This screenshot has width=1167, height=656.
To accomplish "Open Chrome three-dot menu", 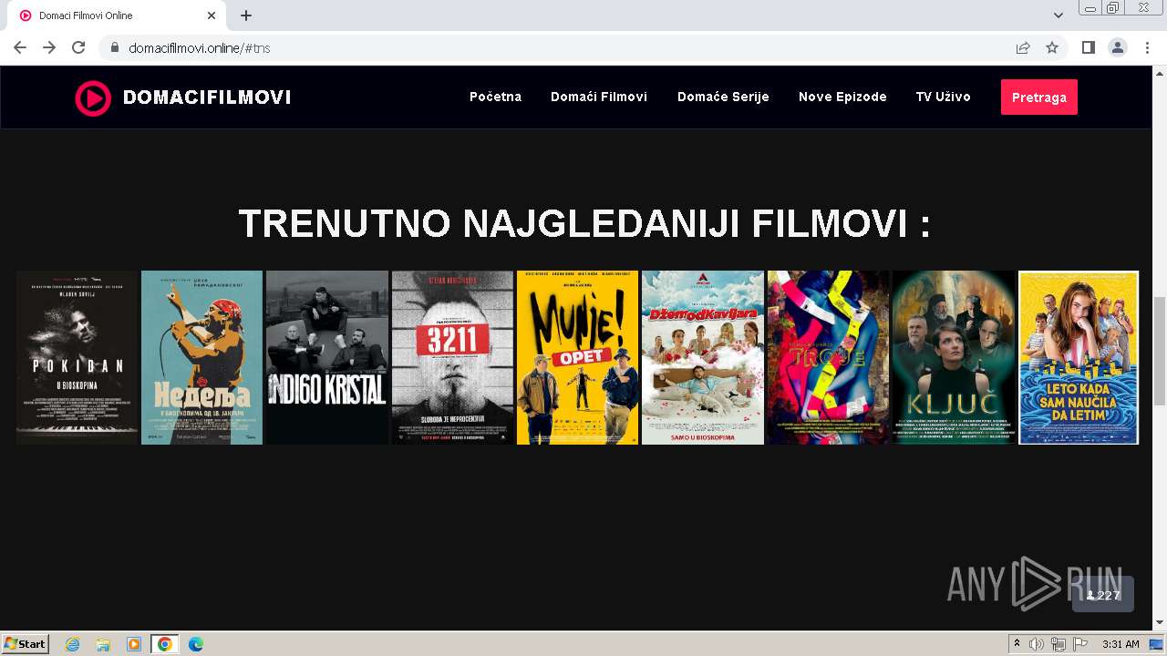I will point(1147,47).
